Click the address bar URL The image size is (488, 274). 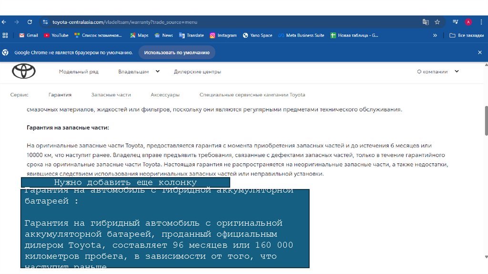tap(125, 22)
